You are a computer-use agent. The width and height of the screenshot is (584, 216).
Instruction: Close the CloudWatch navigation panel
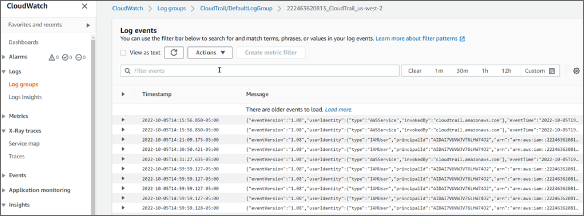tap(85, 6)
